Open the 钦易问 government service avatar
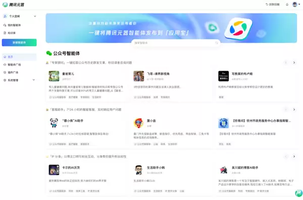This screenshot has width=303, height=200. tap(224, 123)
